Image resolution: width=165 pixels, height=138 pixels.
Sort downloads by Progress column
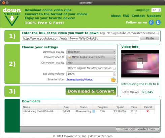pyautogui.click(x=102, y=107)
